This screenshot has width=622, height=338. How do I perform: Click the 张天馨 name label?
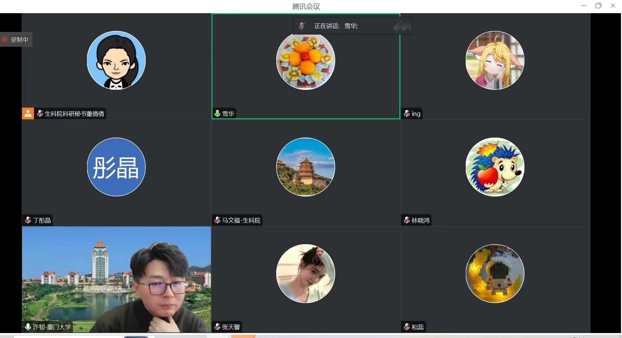(x=231, y=327)
